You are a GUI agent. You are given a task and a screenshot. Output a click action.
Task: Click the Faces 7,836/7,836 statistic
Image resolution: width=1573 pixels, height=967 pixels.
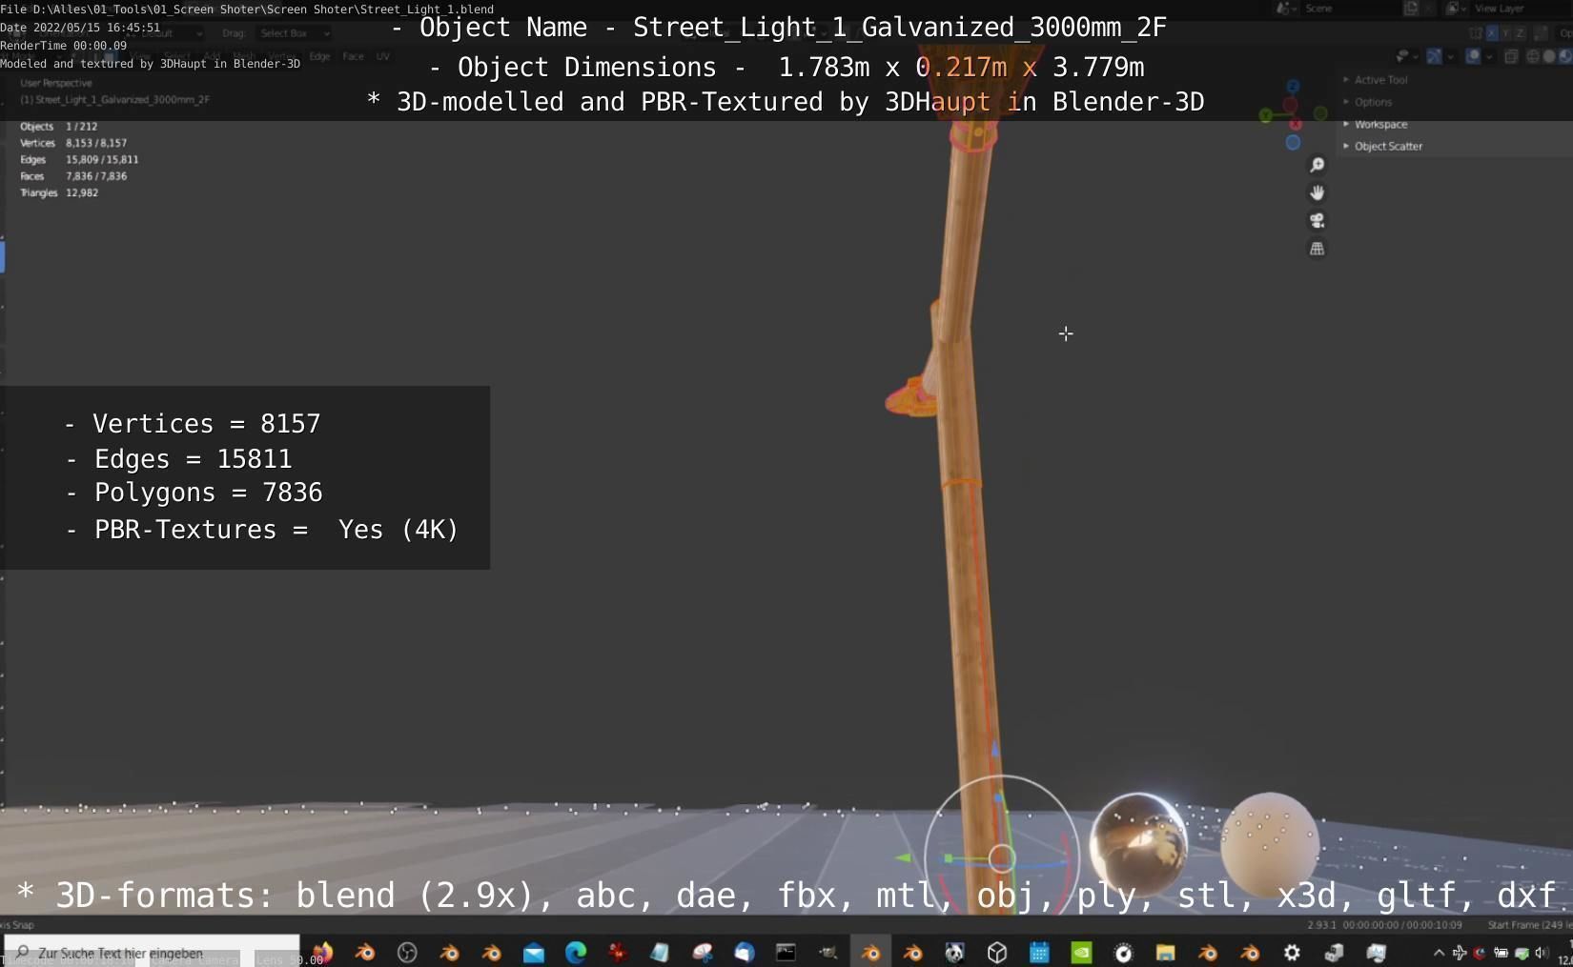72,176
